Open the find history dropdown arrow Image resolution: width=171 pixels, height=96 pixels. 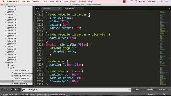click(130, 90)
